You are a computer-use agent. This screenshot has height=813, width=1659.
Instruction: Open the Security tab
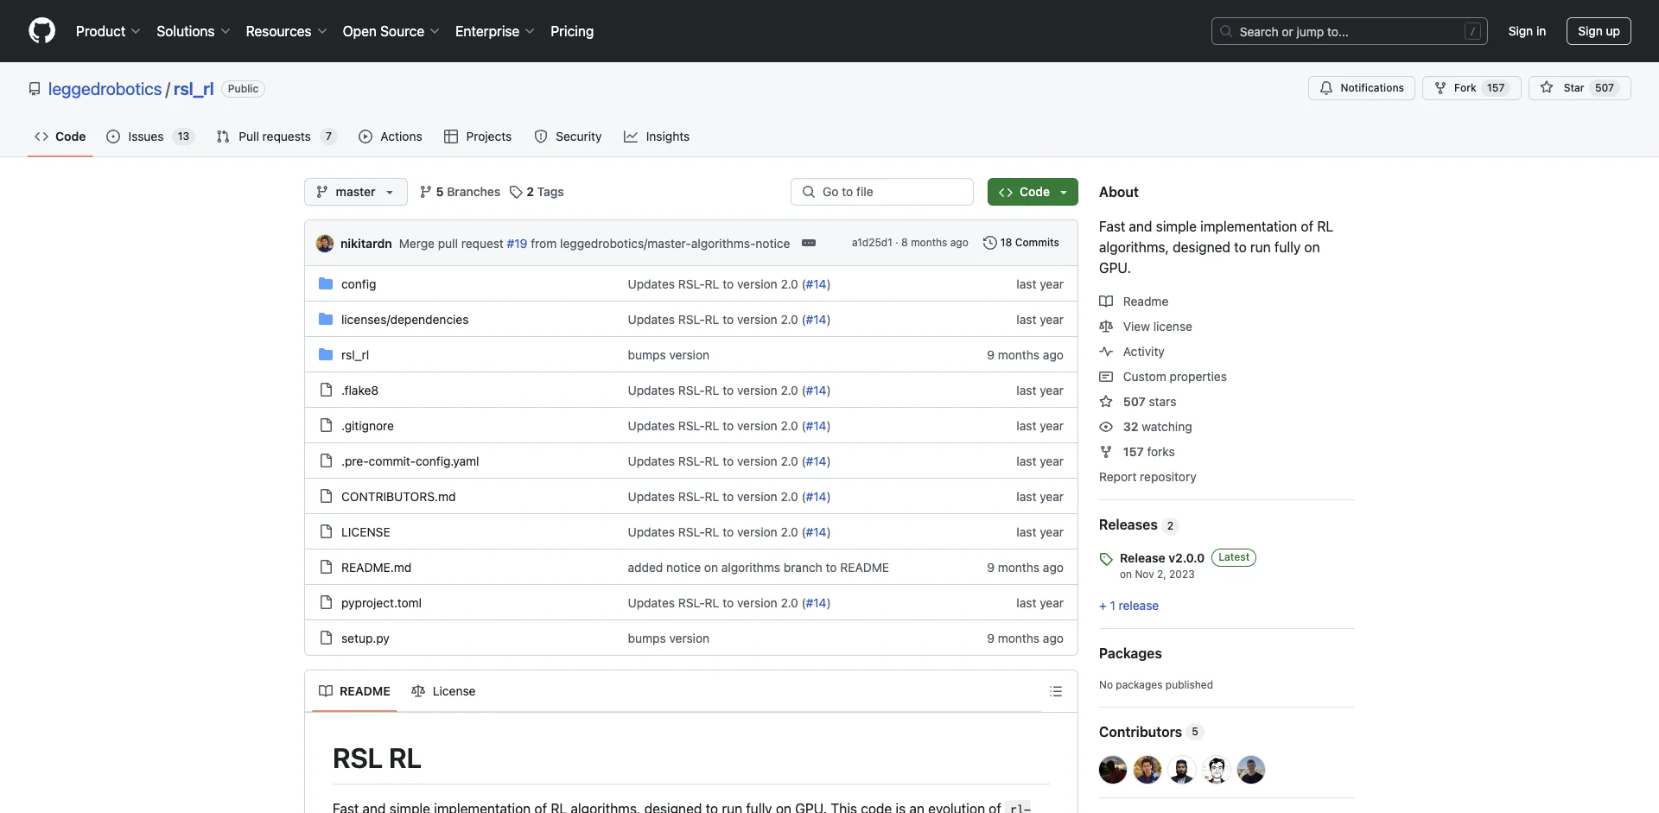[568, 137]
